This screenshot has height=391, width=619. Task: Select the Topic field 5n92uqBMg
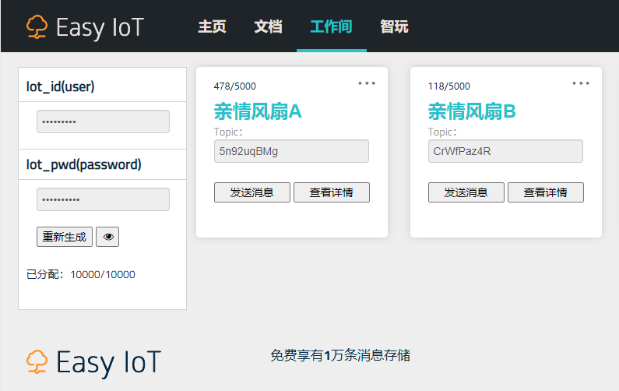coord(291,151)
